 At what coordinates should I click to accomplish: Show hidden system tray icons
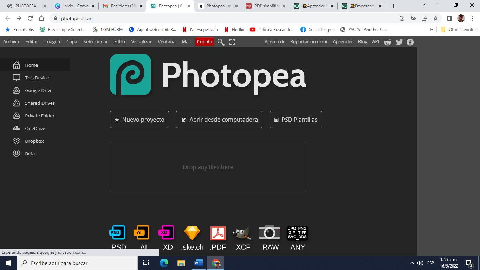pos(412,263)
